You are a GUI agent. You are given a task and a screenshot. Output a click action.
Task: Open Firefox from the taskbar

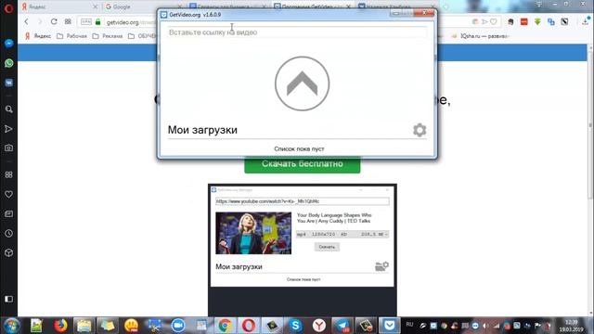(x=60, y=326)
